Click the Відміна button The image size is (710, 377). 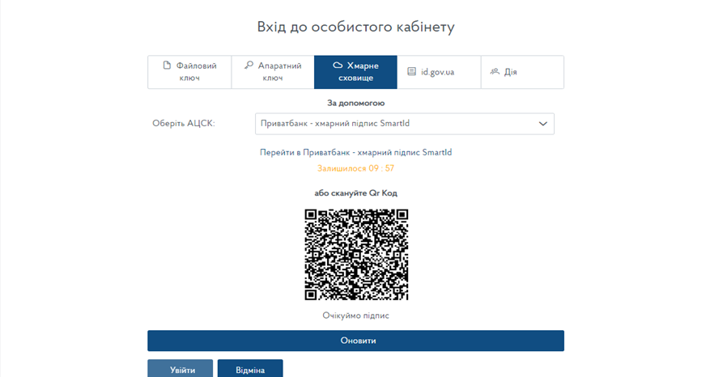tap(250, 368)
